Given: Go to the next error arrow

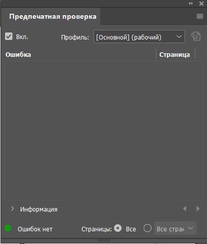Looking at the screenshot, I should [198, 208].
